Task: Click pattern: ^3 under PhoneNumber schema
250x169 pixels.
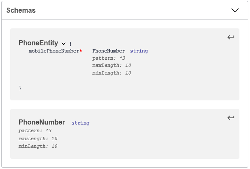Action: (x=35, y=131)
